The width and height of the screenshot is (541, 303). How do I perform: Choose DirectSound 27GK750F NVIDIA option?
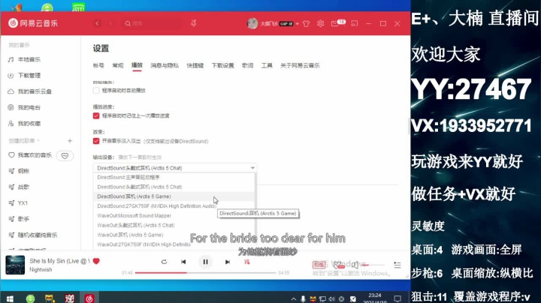[x=174, y=206]
